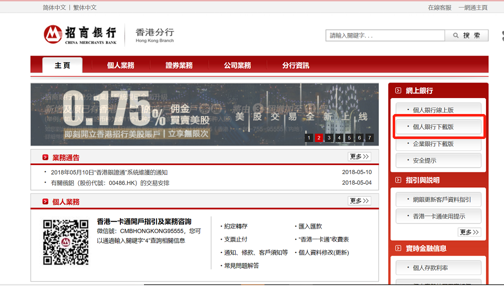Screen dimensions: 504x286
Task: Click the keyword search input field
Action: 385,35
